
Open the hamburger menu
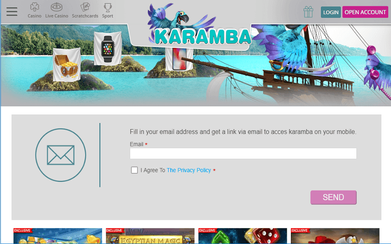[x=12, y=11]
